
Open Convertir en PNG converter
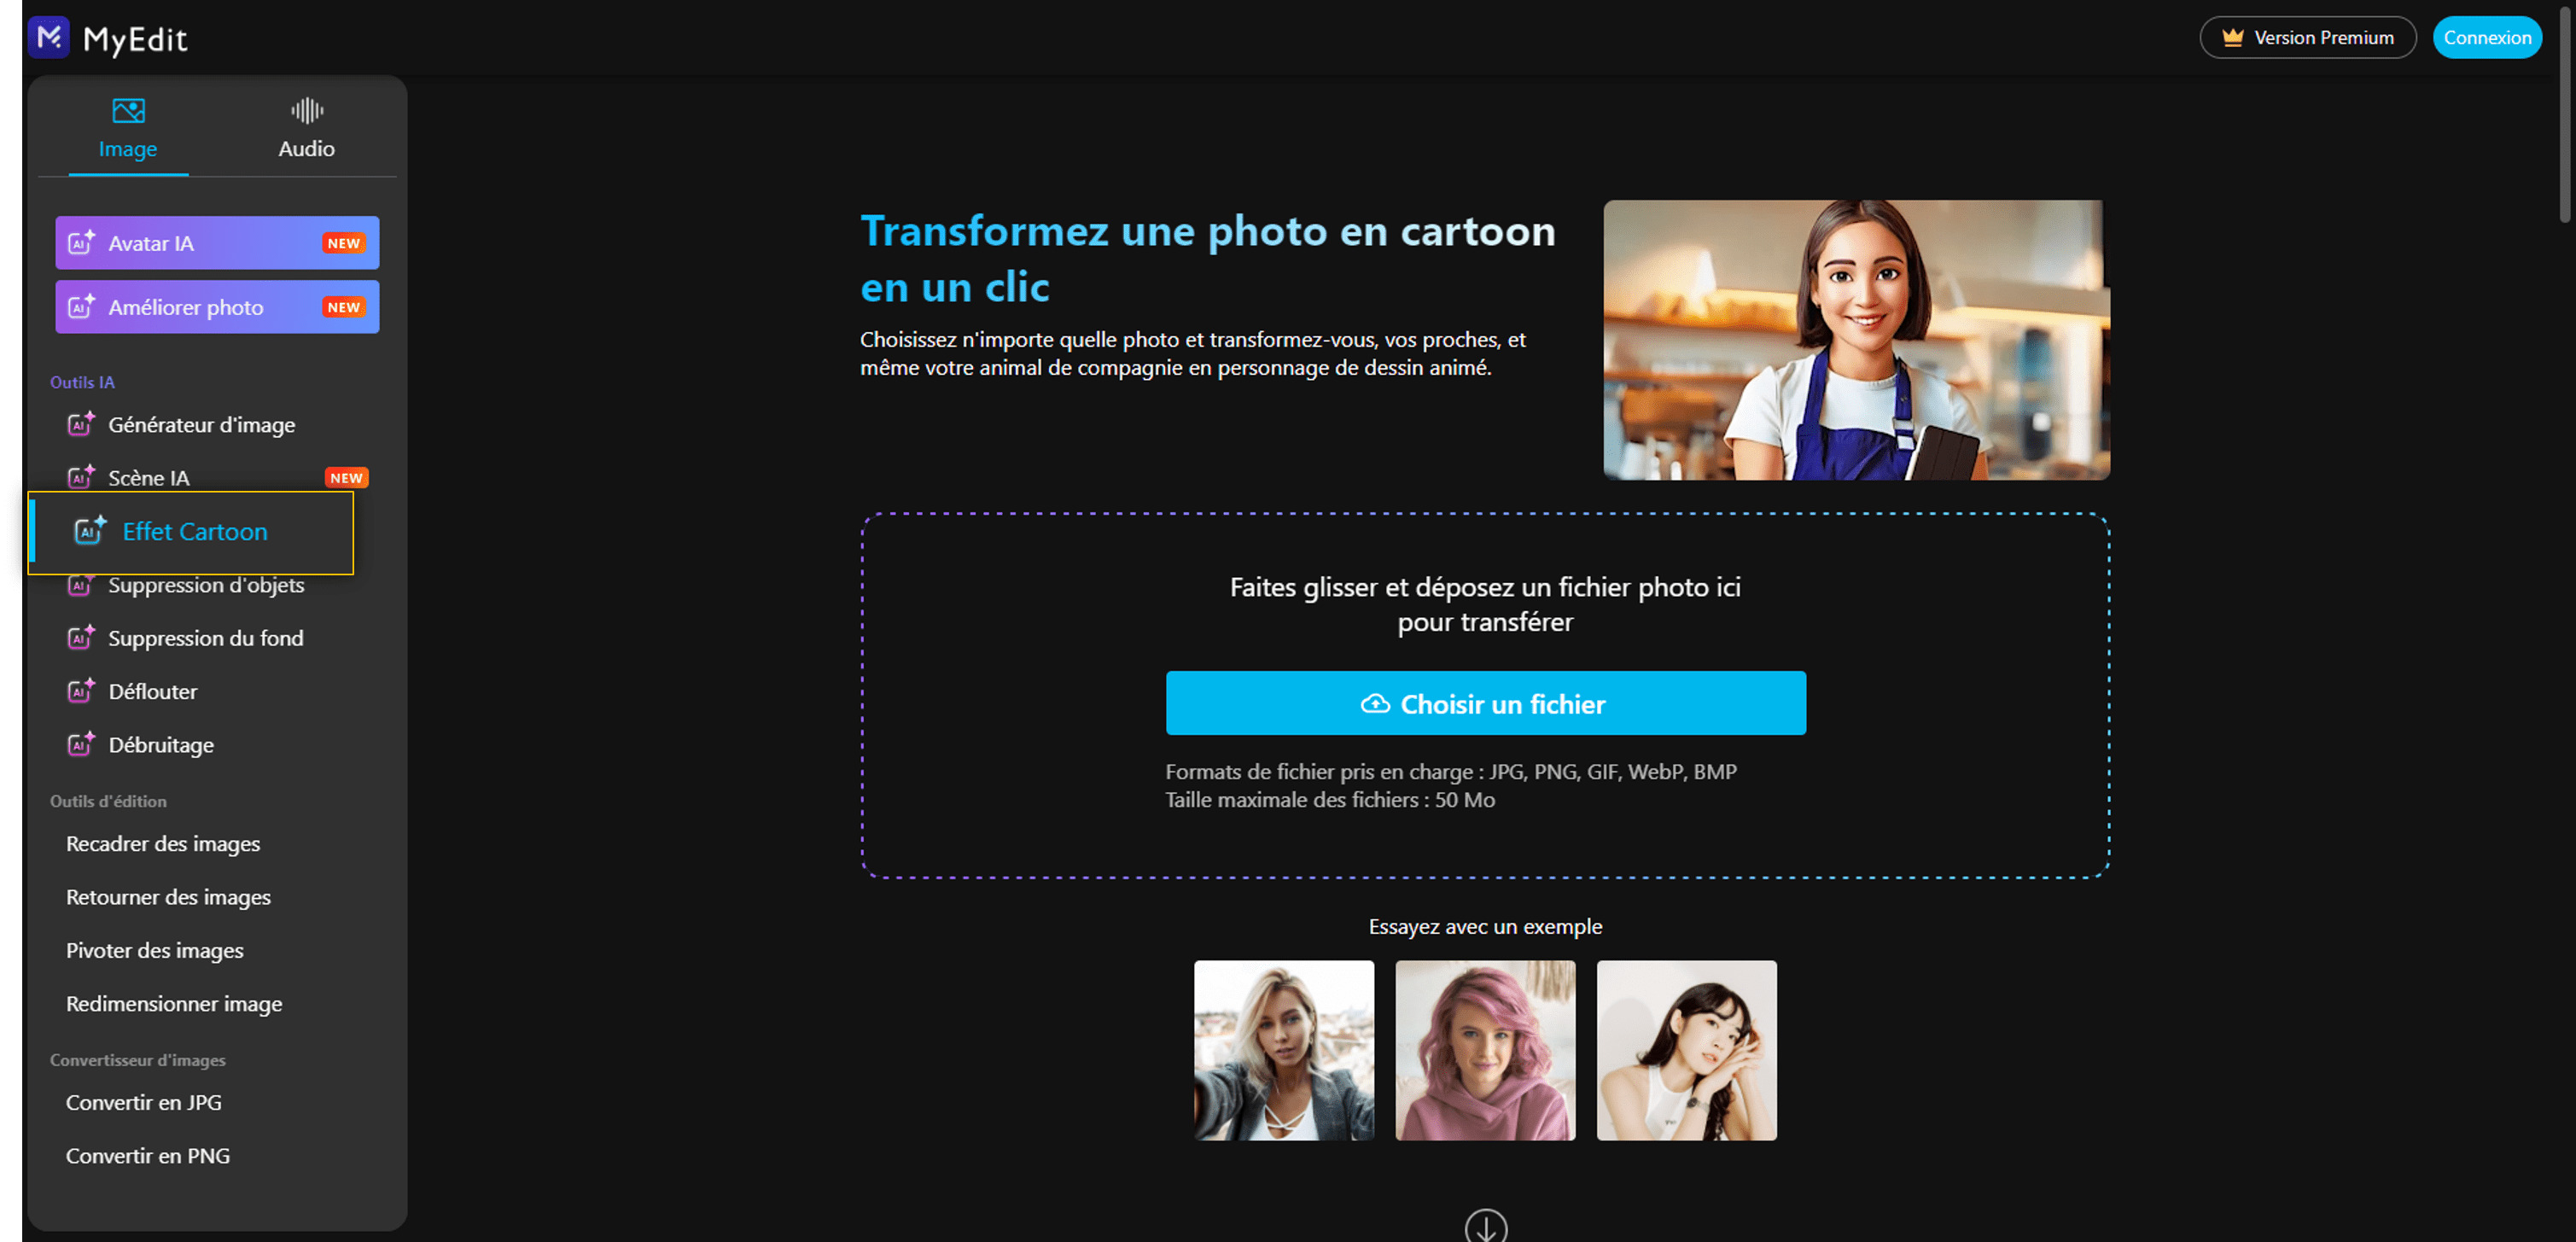tap(147, 1156)
